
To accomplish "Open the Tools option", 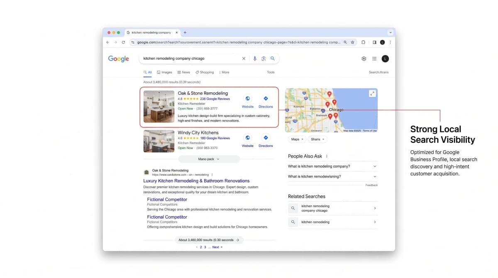I will 271,72.
